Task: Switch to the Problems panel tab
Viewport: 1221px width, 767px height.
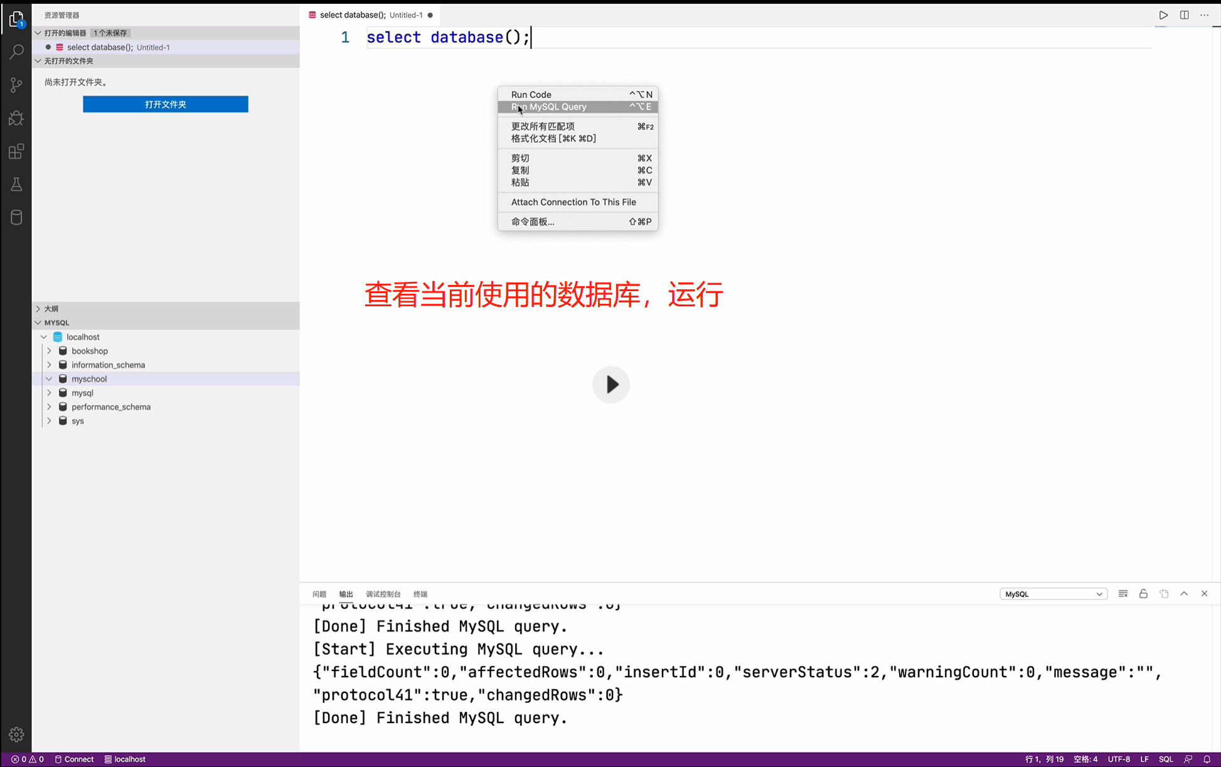Action: pyautogui.click(x=319, y=594)
